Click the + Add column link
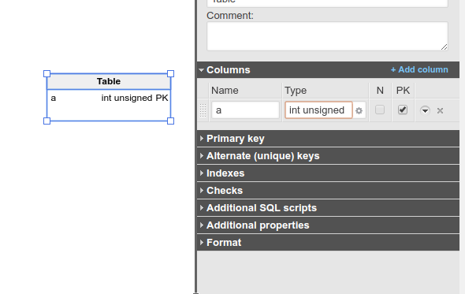 [419, 69]
